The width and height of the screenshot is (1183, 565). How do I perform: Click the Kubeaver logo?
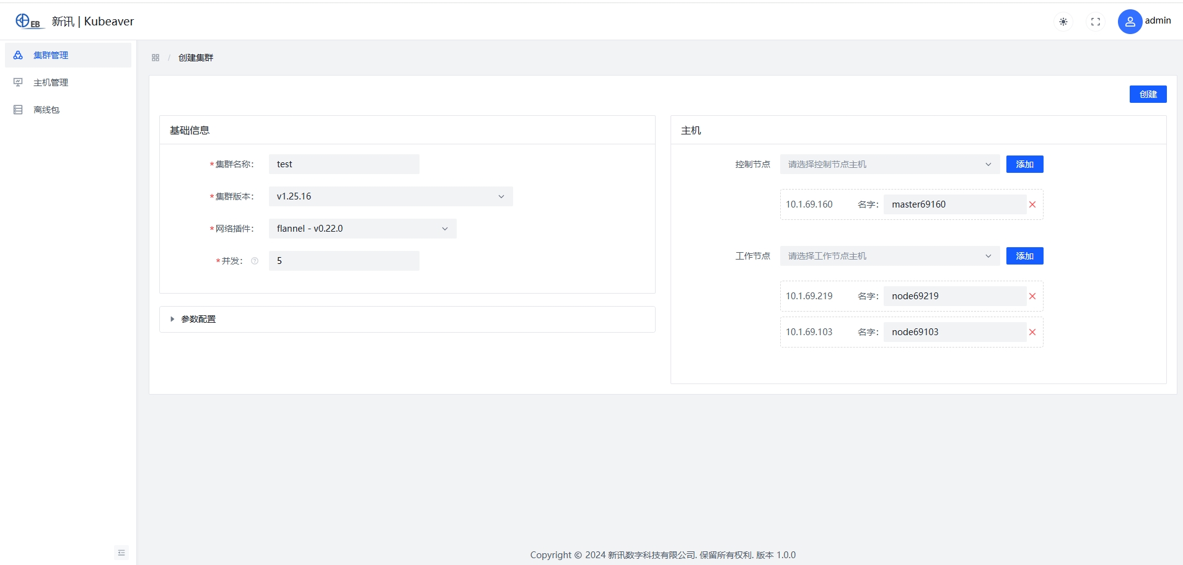29,22
